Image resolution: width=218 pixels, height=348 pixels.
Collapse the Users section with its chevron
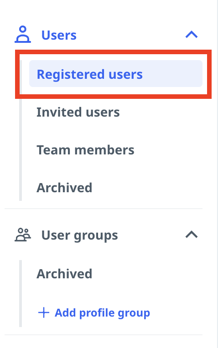coord(192,35)
